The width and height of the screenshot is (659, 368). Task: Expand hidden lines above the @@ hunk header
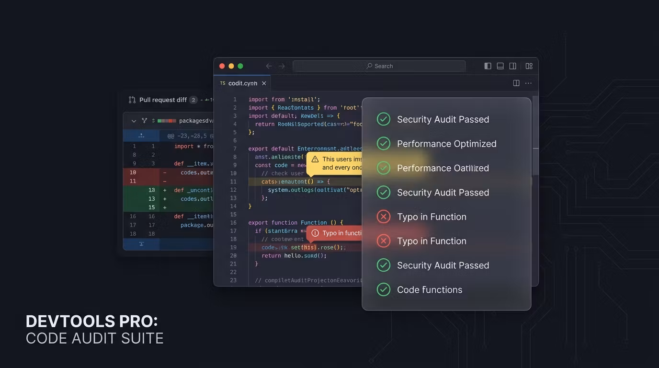click(141, 136)
